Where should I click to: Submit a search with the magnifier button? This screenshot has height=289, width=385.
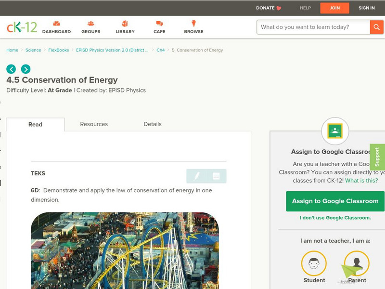point(376,27)
